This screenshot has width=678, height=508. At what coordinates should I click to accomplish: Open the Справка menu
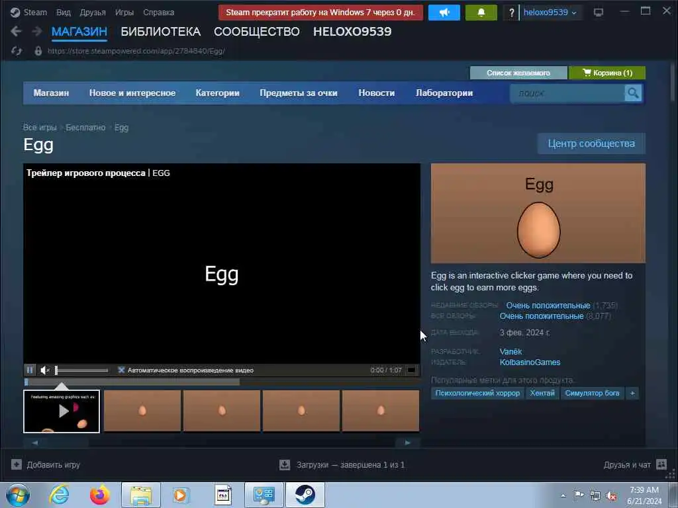tap(159, 13)
